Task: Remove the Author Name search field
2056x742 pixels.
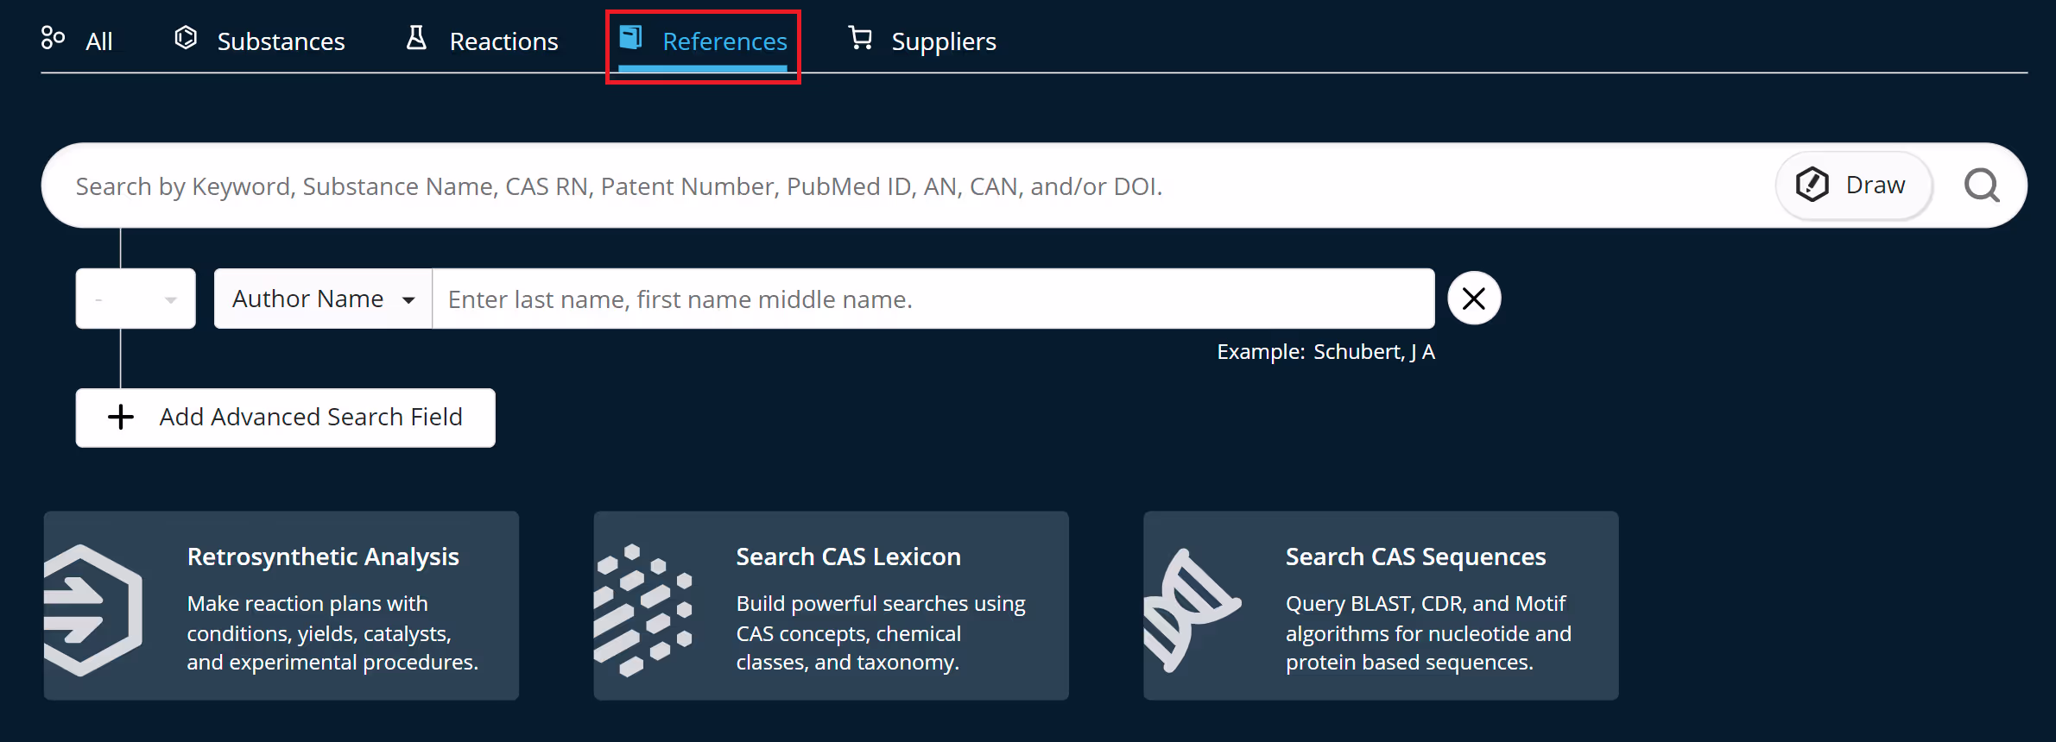Action: click(1474, 299)
